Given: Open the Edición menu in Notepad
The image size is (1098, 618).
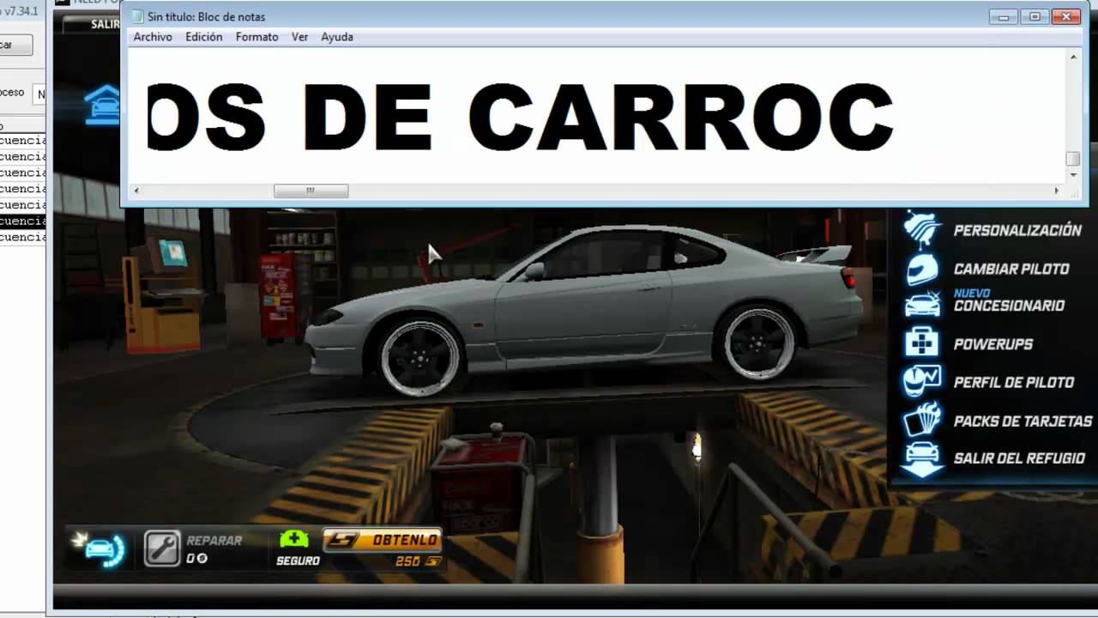Looking at the screenshot, I should click(x=204, y=37).
